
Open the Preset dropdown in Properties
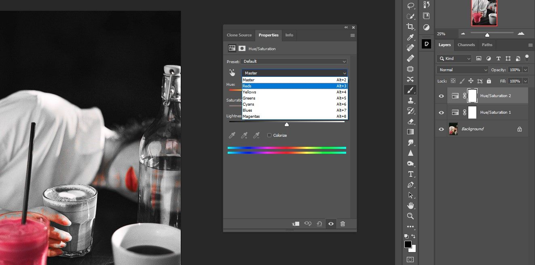pos(294,61)
